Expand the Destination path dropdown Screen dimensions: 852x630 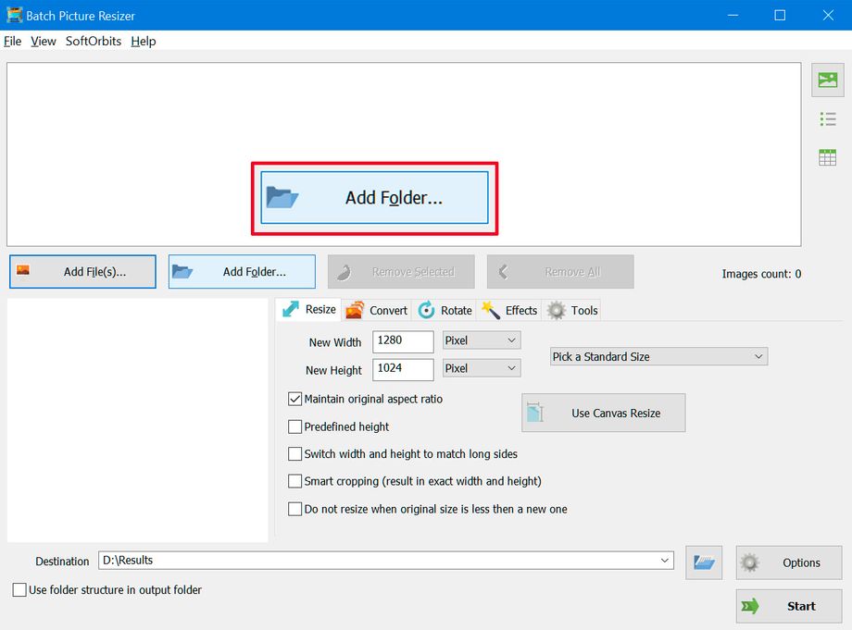(665, 560)
